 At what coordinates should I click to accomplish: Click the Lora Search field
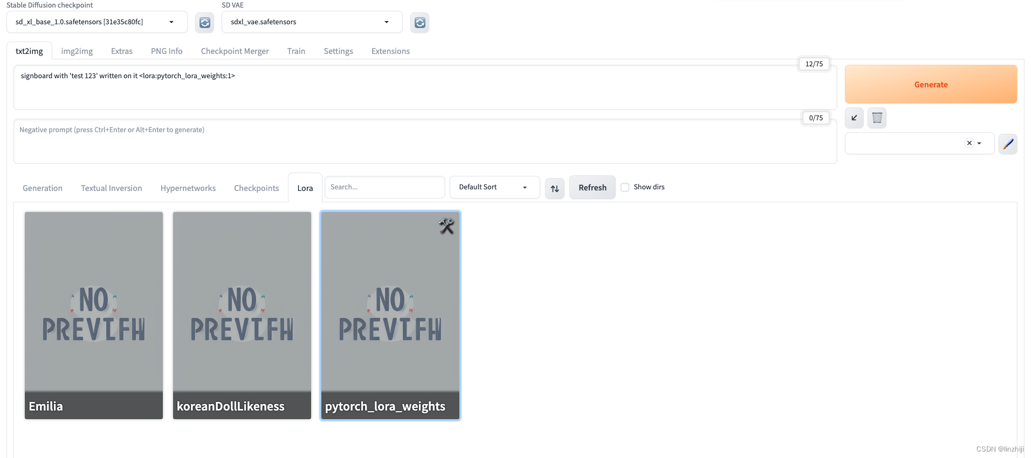click(385, 187)
